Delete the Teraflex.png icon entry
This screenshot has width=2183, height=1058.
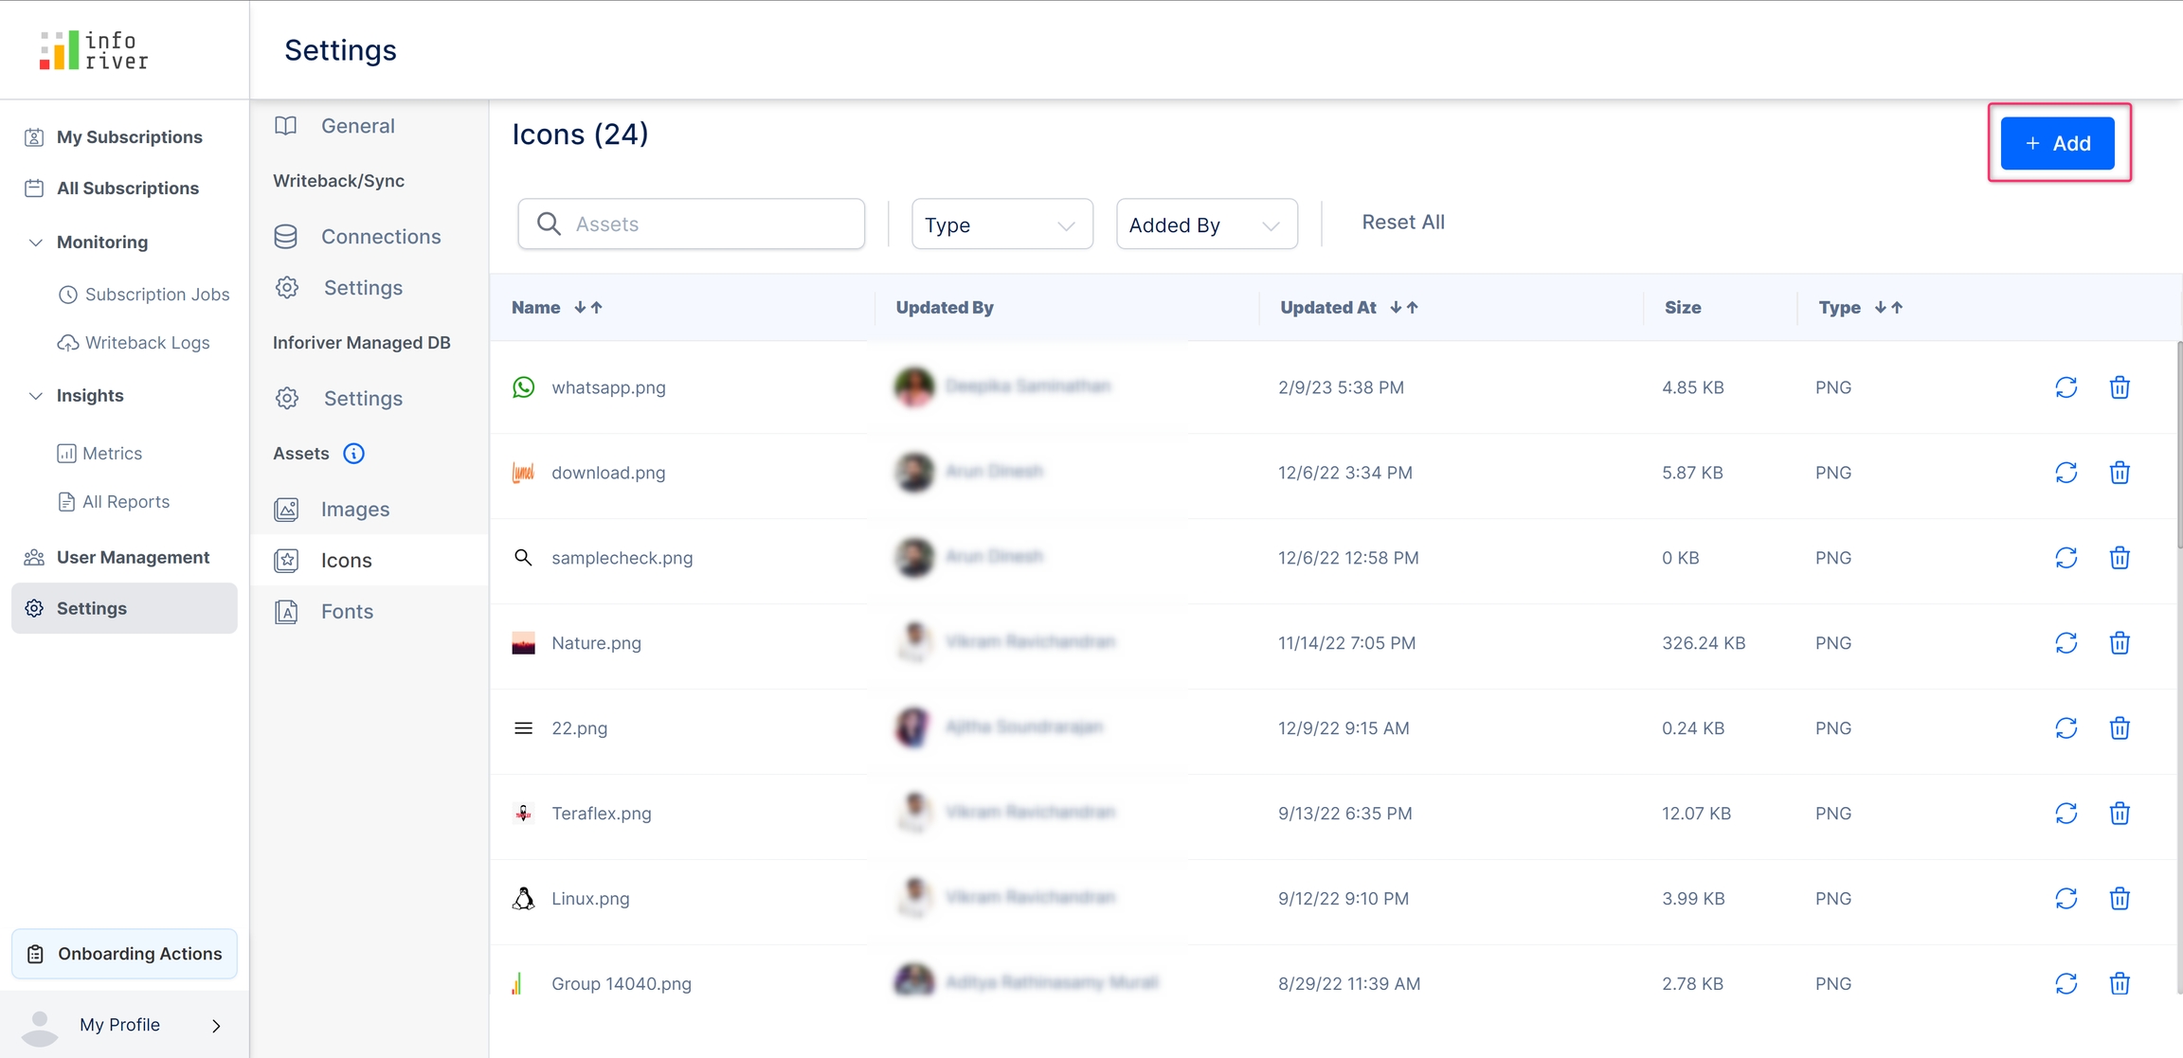click(x=2120, y=814)
